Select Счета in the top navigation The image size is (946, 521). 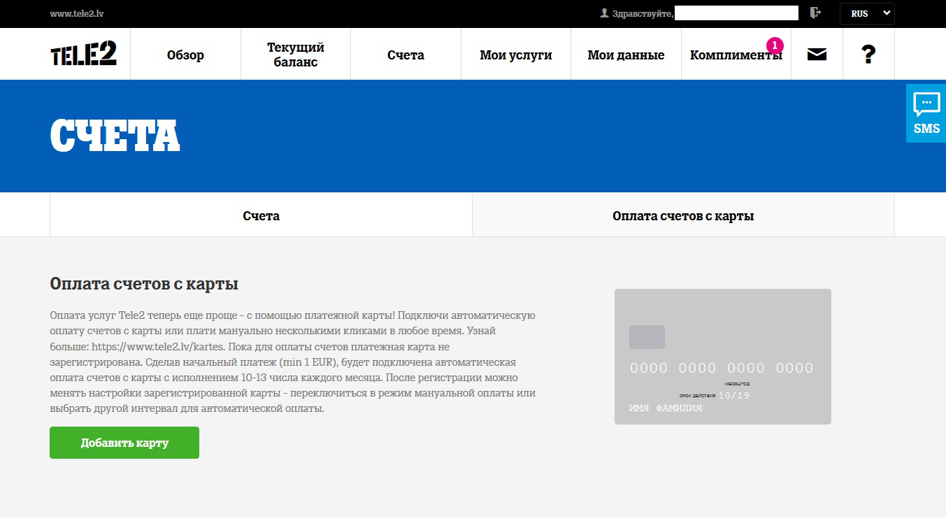[x=406, y=55]
